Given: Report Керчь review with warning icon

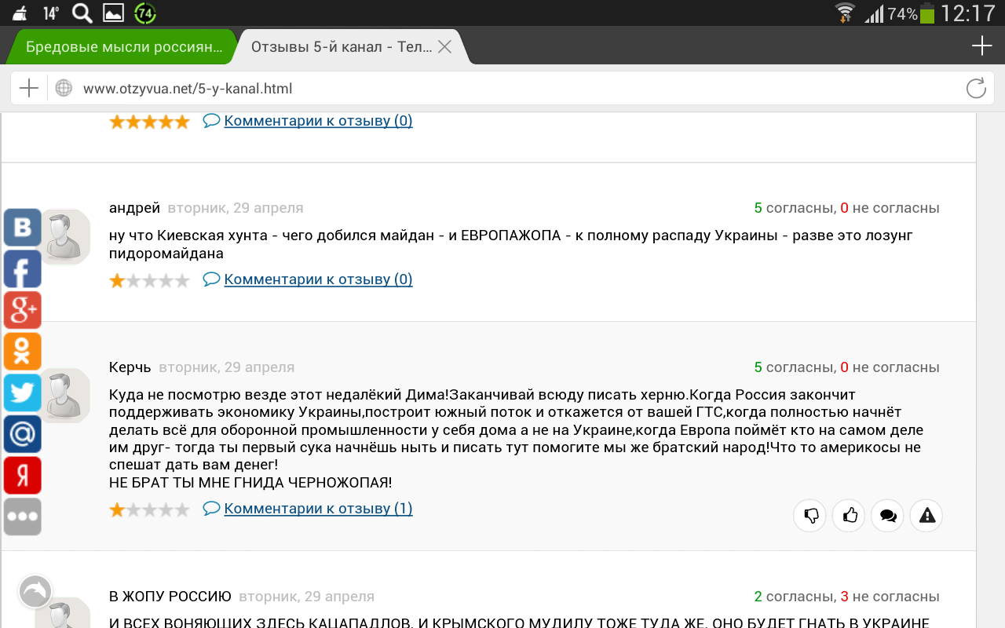Looking at the screenshot, I should (x=926, y=516).
